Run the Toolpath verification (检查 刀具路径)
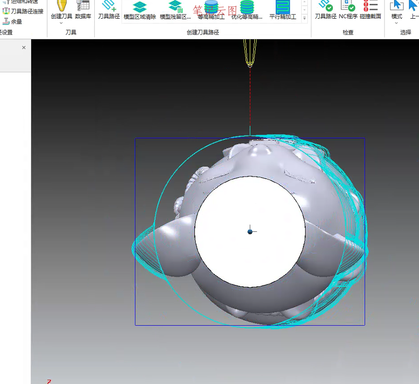The height and width of the screenshot is (384, 419). point(326,7)
